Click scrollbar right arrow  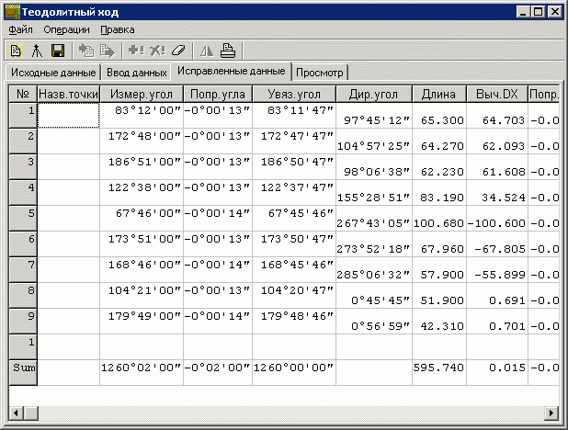pyautogui.click(x=552, y=413)
